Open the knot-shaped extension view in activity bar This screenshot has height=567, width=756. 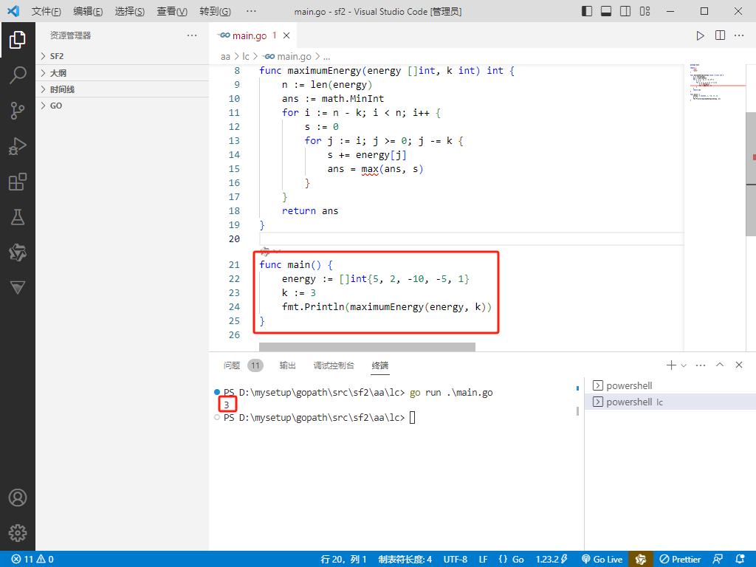pyautogui.click(x=18, y=252)
